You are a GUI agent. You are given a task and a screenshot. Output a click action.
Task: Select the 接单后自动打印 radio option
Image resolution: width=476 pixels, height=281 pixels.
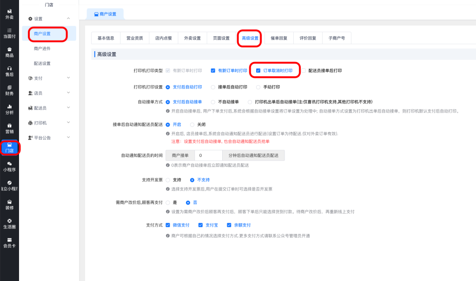213,87
